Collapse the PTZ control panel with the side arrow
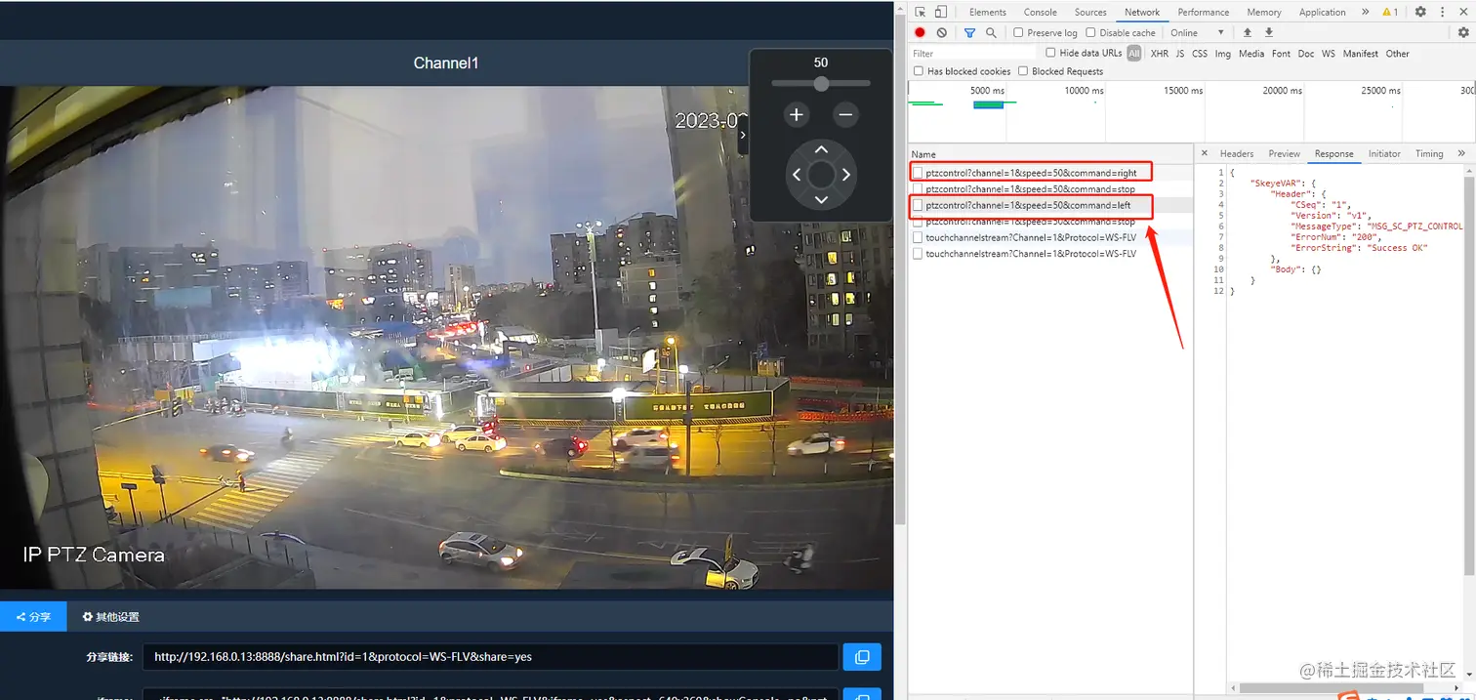The height and width of the screenshot is (700, 1476). click(743, 137)
